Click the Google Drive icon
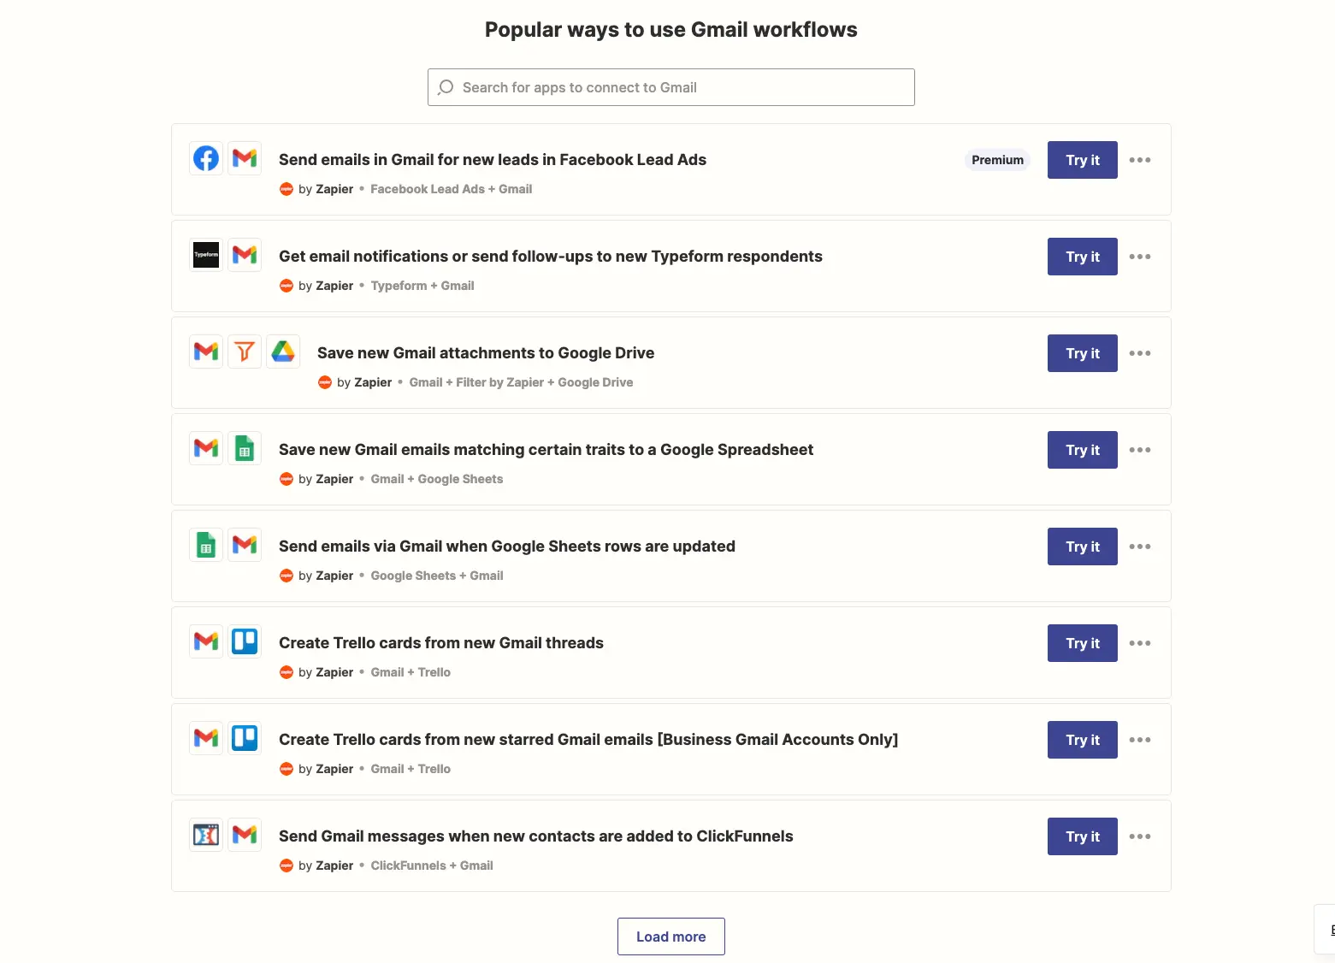1335x963 pixels. [283, 352]
